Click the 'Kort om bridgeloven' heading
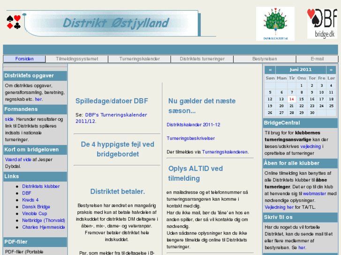Screen dimensions: 341x255 (35, 150)
